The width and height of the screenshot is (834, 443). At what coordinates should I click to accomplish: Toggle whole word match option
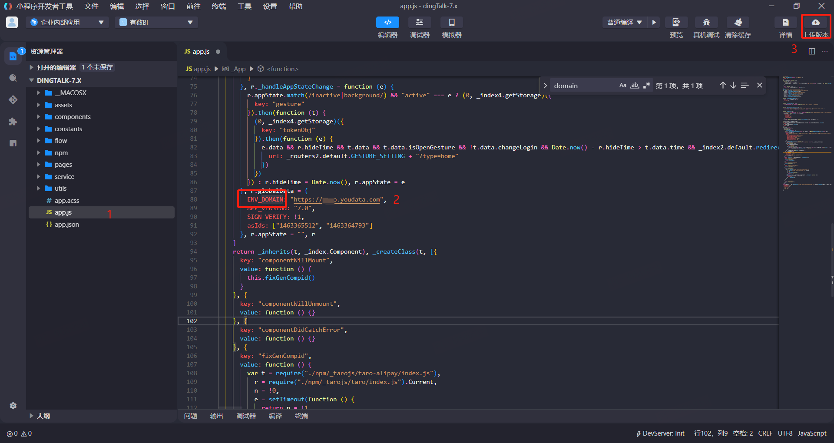(x=635, y=86)
